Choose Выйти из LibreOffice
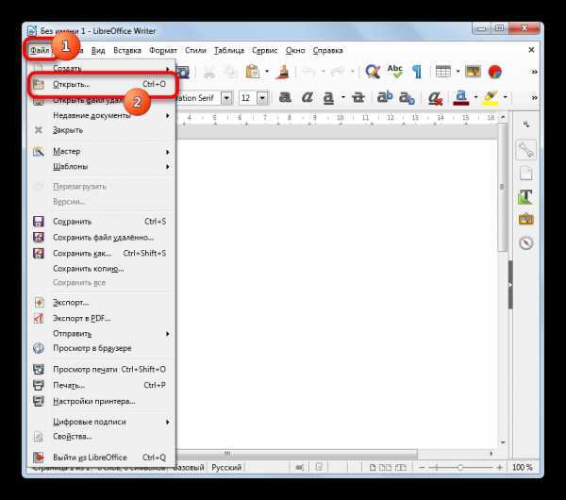Screen dimensions: 566x500 coord(101,458)
